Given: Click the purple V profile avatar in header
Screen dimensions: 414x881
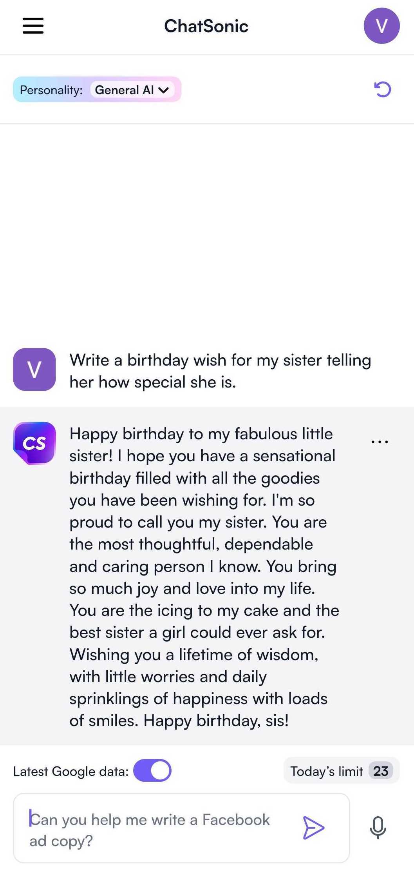Looking at the screenshot, I should click(x=381, y=26).
